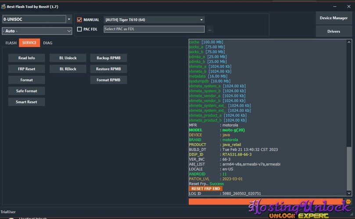Select the SERVICE tab
The width and height of the screenshot is (355, 219).
pos(29,43)
